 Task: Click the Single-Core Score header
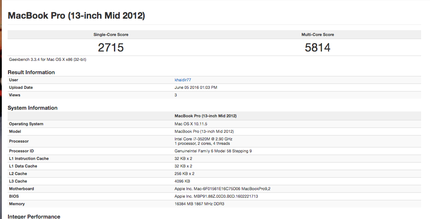click(x=111, y=35)
